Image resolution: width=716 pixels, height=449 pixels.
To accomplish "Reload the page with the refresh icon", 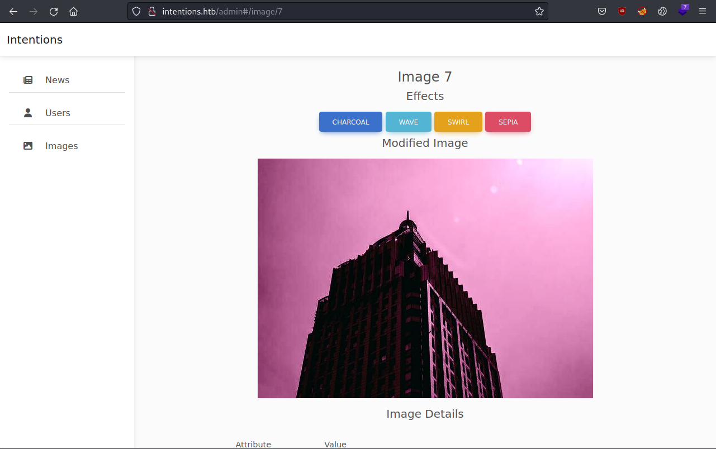I will pyautogui.click(x=54, y=11).
